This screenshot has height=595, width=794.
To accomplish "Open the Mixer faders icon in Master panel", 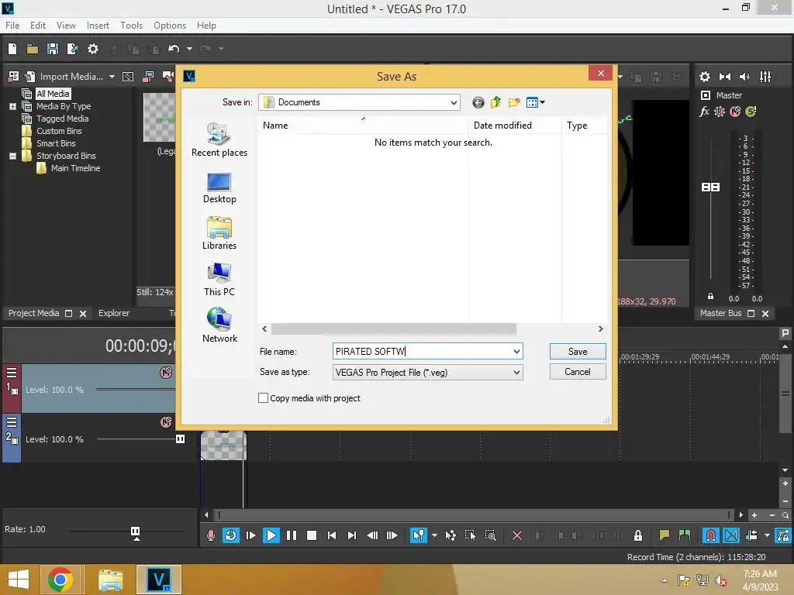I will [765, 77].
